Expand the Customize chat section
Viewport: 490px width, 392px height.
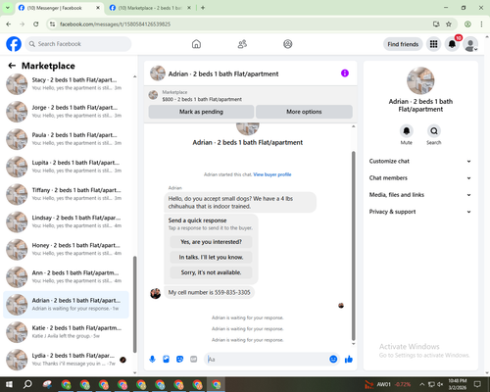coord(420,161)
